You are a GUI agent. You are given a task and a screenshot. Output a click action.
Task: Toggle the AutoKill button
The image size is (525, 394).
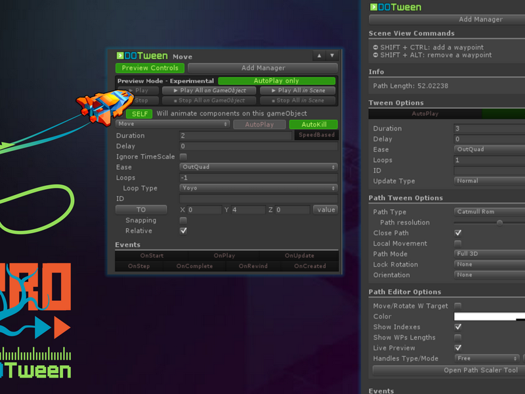click(x=314, y=124)
